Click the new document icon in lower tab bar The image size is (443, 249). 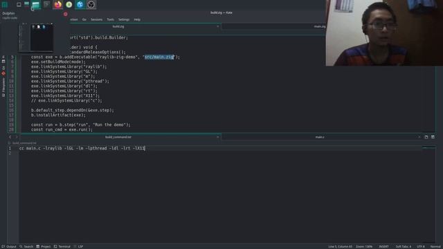426,137
